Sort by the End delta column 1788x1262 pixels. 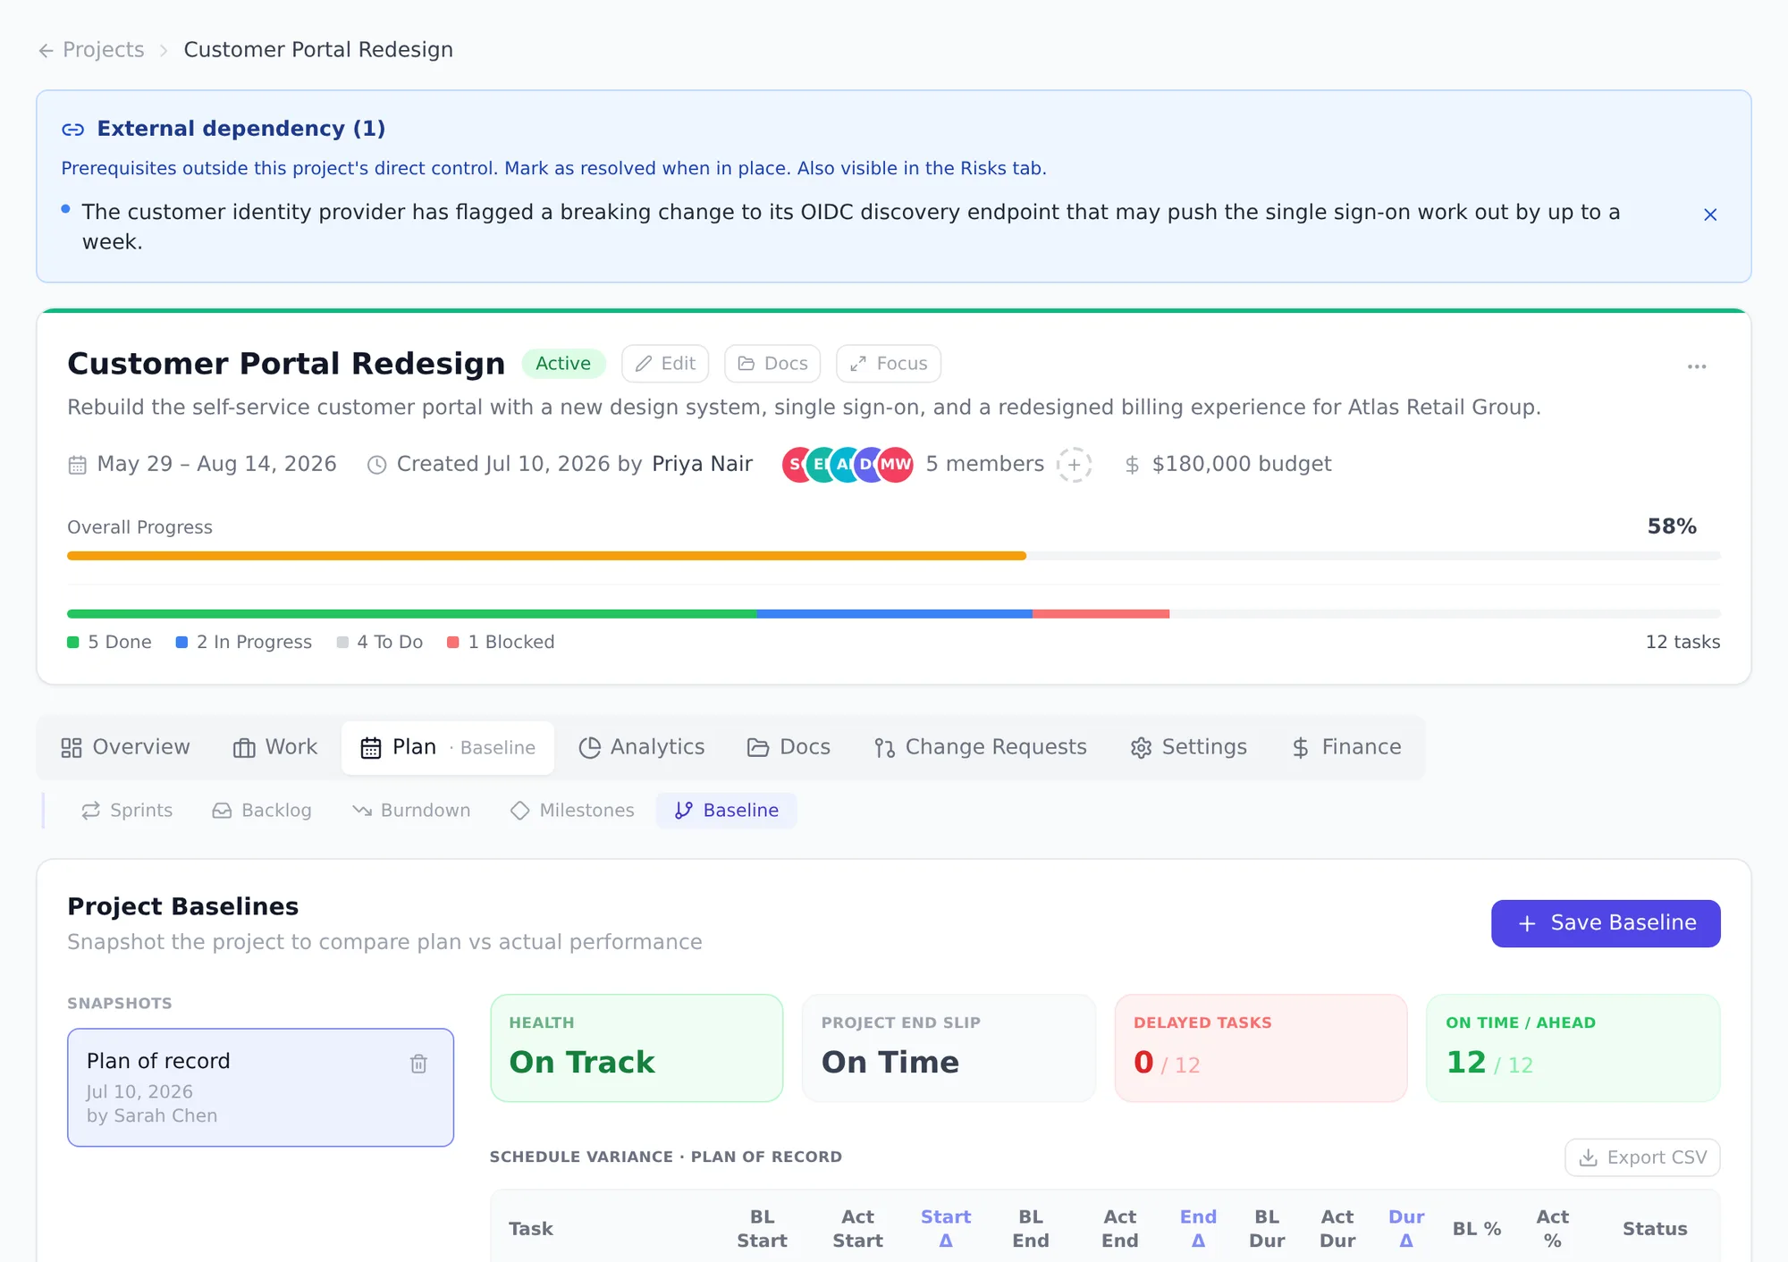pos(1198,1229)
